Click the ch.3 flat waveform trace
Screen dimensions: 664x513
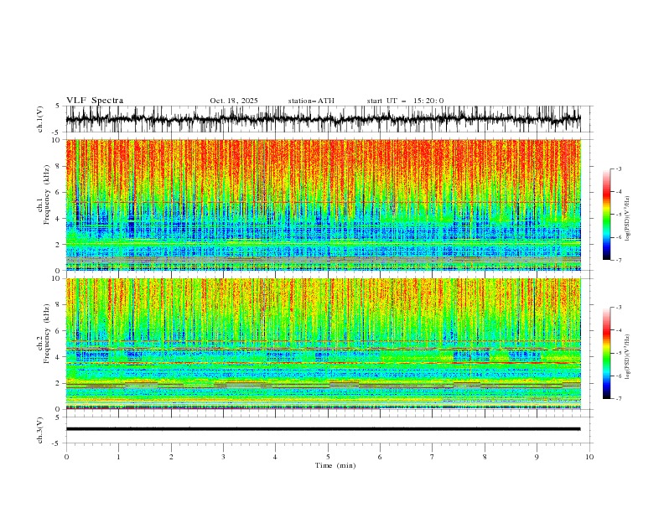click(323, 429)
